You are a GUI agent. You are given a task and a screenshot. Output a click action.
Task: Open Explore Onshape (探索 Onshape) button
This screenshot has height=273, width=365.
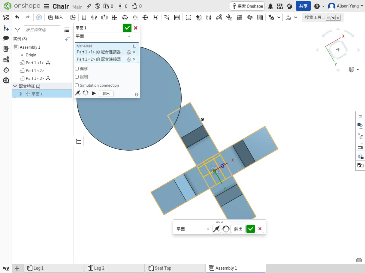click(x=247, y=6)
